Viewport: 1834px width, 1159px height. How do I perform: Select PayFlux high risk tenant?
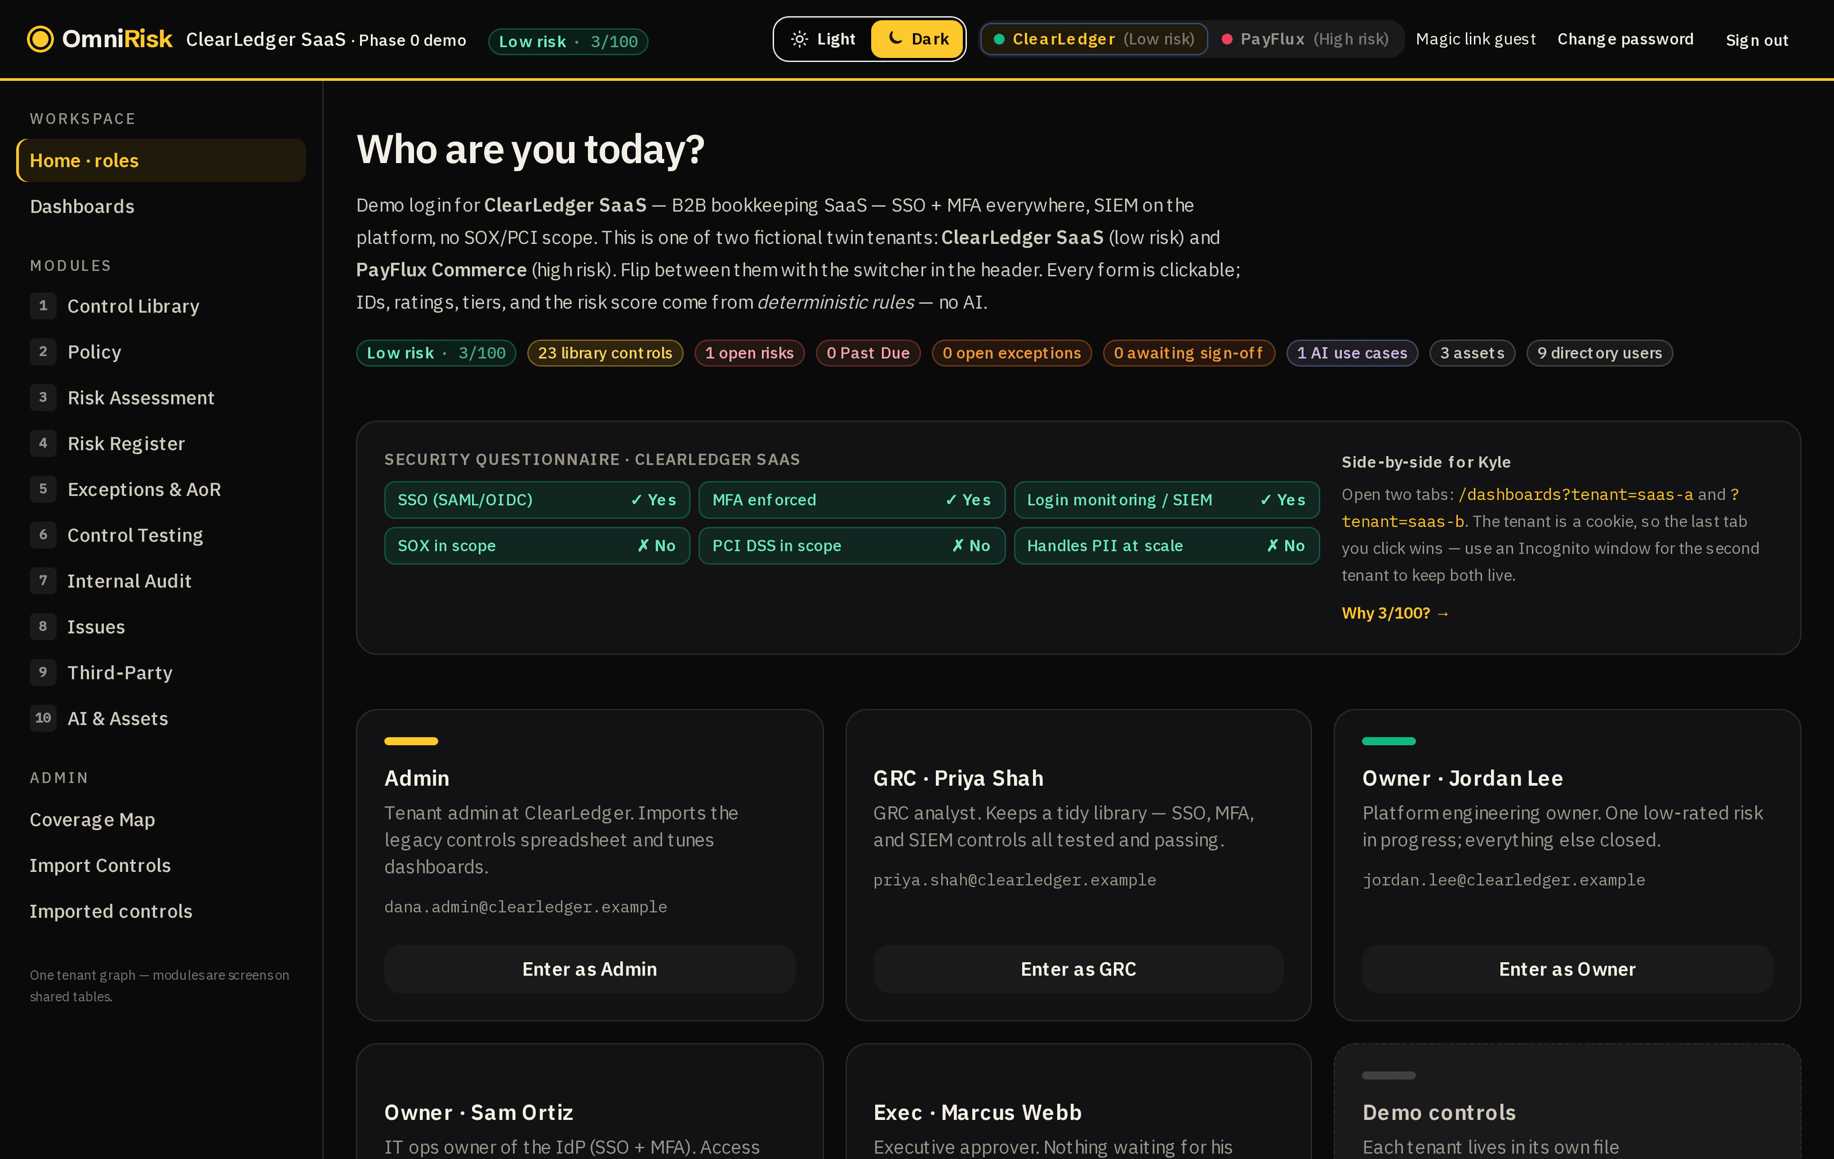tap(1305, 39)
